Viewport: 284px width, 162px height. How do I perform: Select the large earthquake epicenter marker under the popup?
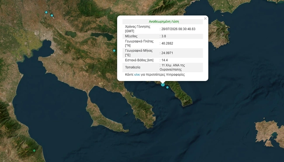coord(163,84)
